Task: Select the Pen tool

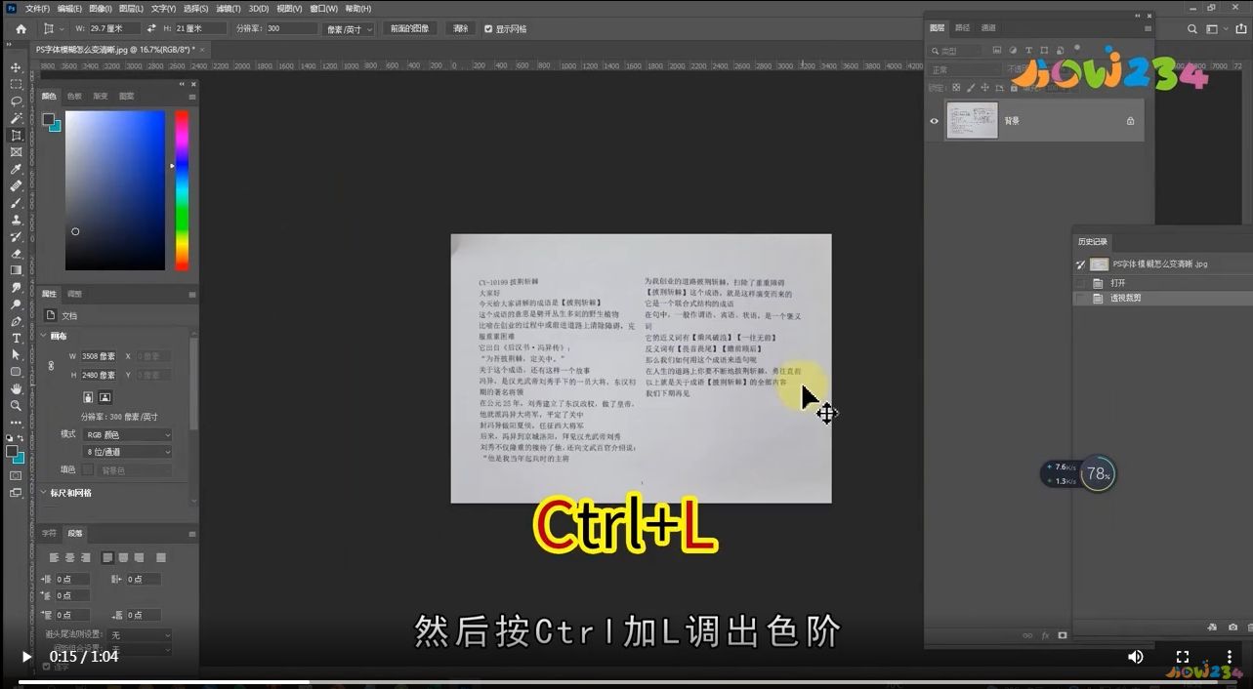Action: tap(16, 321)
